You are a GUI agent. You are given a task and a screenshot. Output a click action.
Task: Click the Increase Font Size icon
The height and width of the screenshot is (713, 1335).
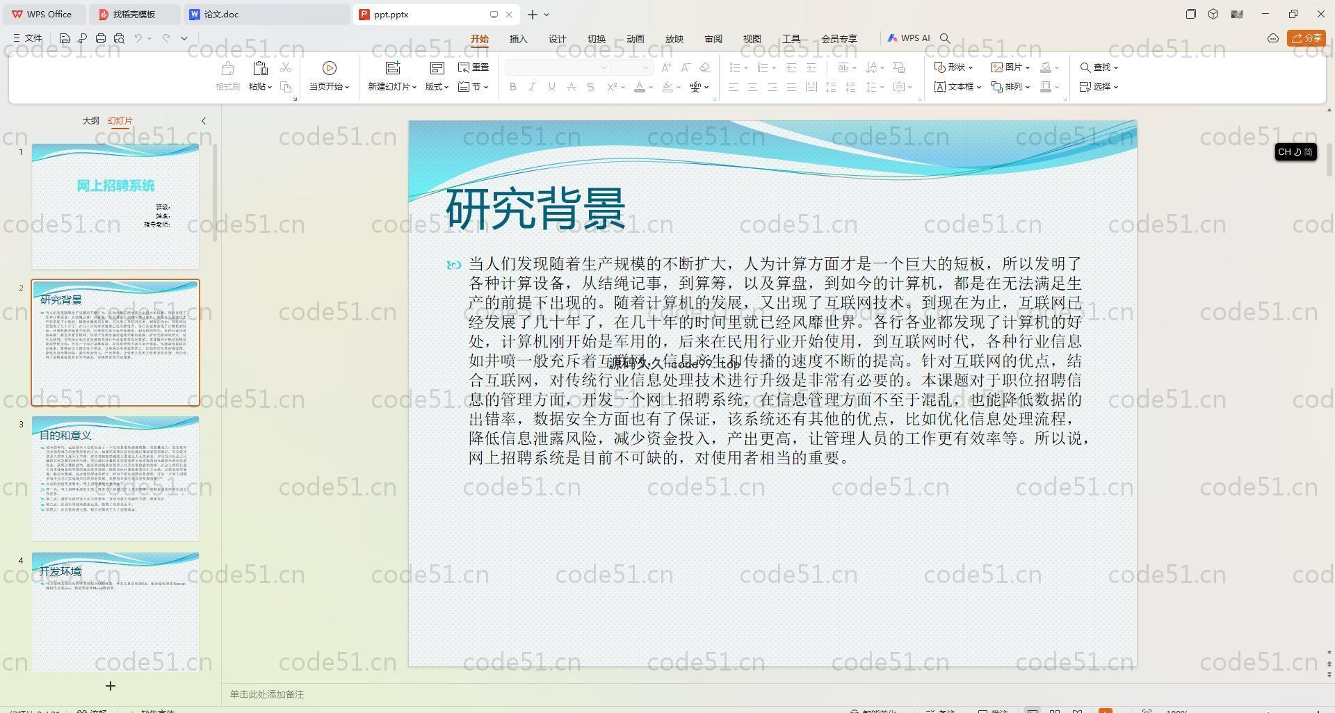click(x=666, y=67)
